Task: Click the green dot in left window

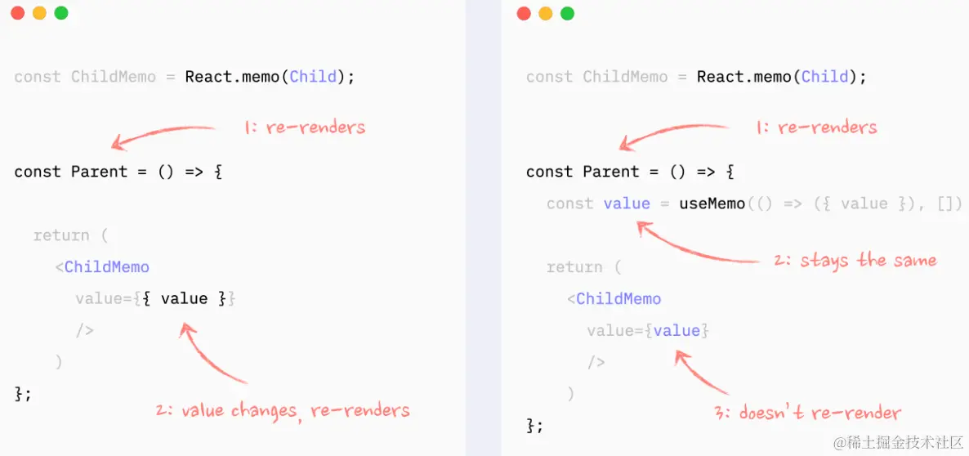Action: (61, 13)
